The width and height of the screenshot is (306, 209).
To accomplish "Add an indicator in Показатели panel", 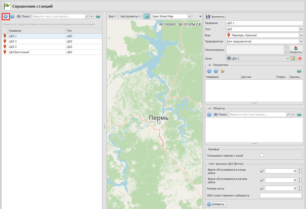I will tap(209, 71).
